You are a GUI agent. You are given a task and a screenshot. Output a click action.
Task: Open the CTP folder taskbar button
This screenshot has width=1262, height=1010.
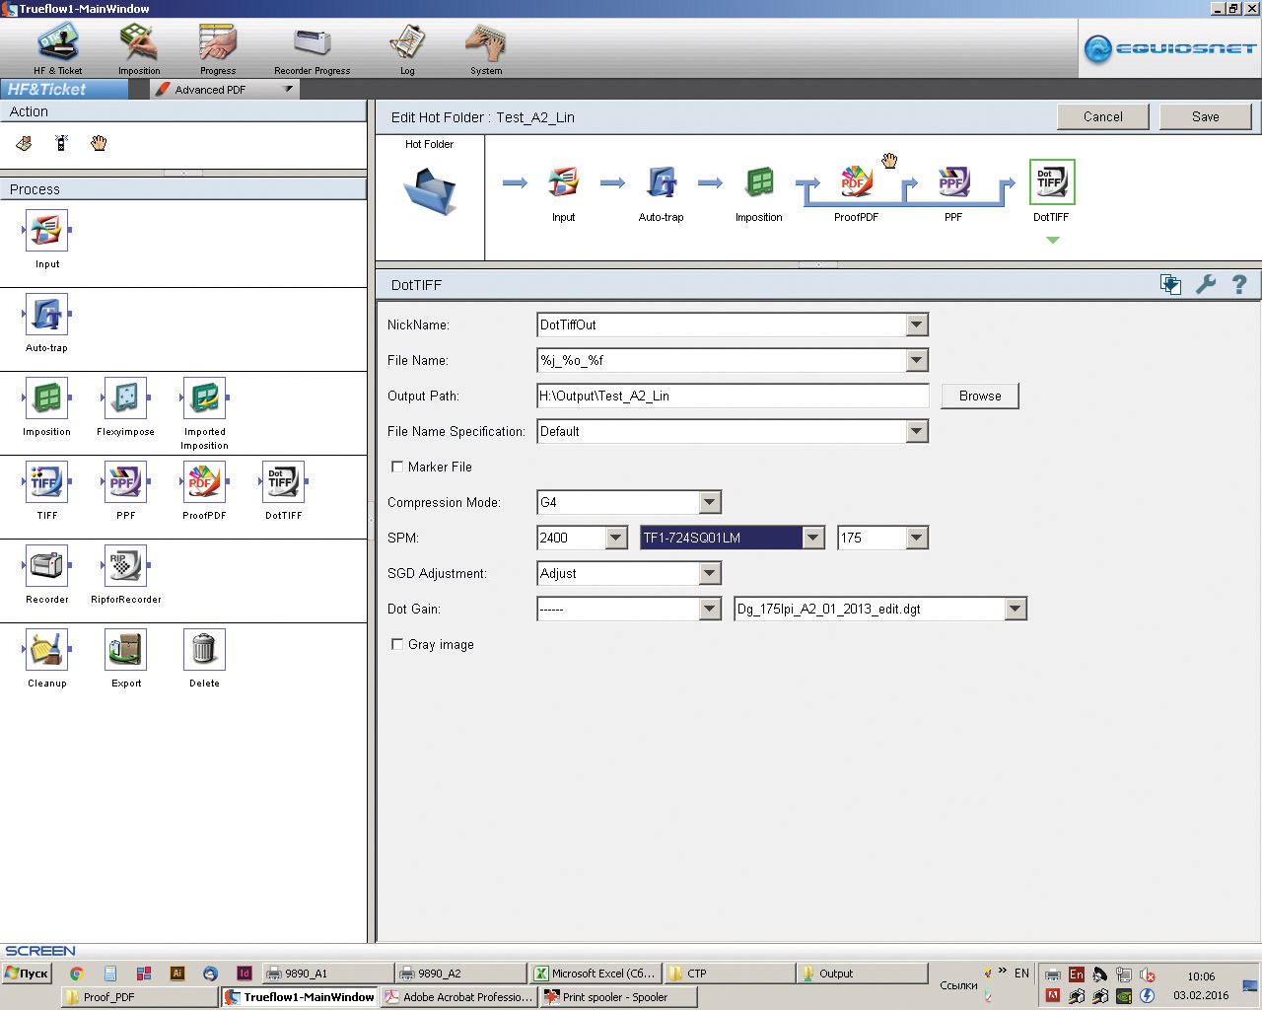tap(729, 974)
